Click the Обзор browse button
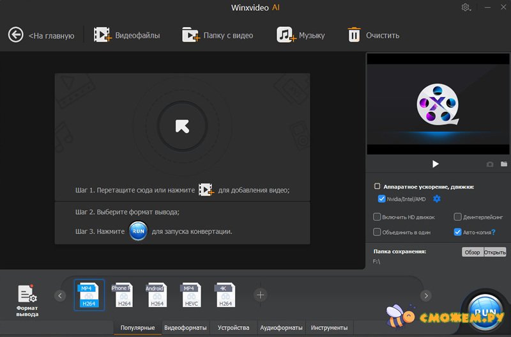 click(x=472, y=252)
